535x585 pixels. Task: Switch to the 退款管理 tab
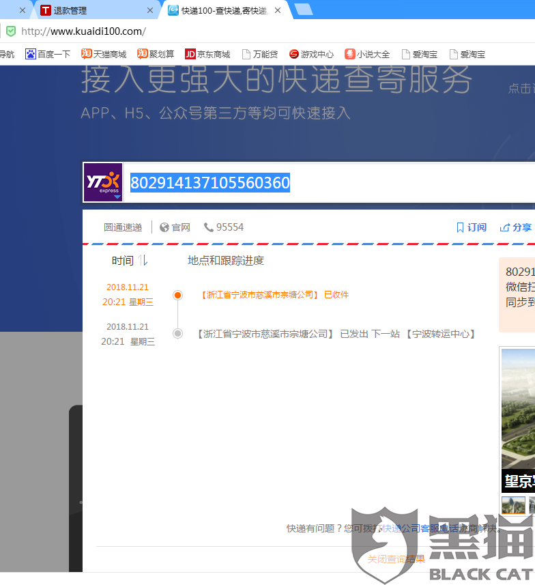[x=96, y=10]
